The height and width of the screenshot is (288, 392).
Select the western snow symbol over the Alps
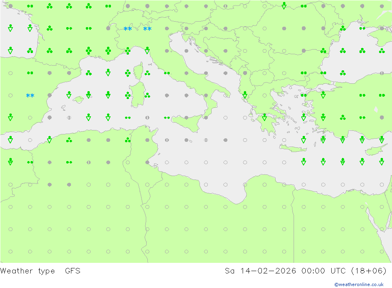tap(128, 29)
